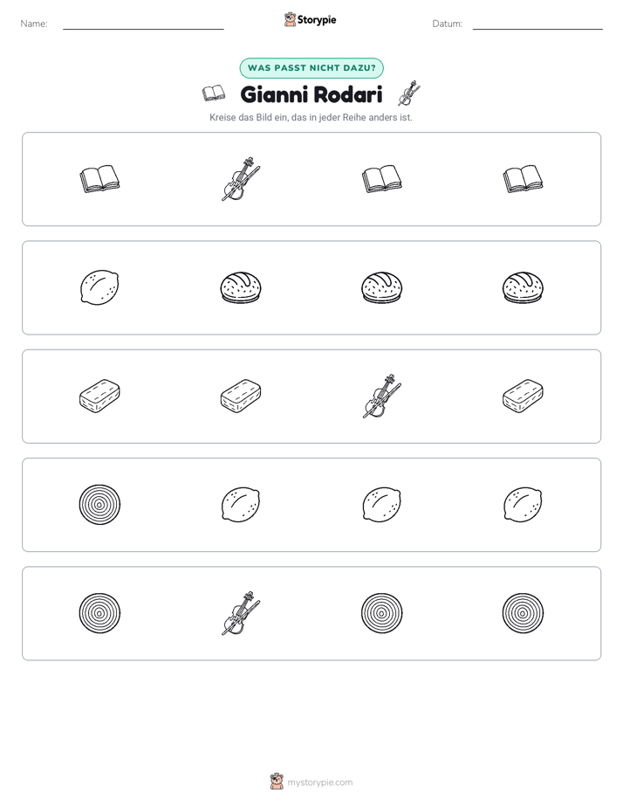Select the lemon in the bread row
This screenshot has width=623, height=807.
click(99, 287)
